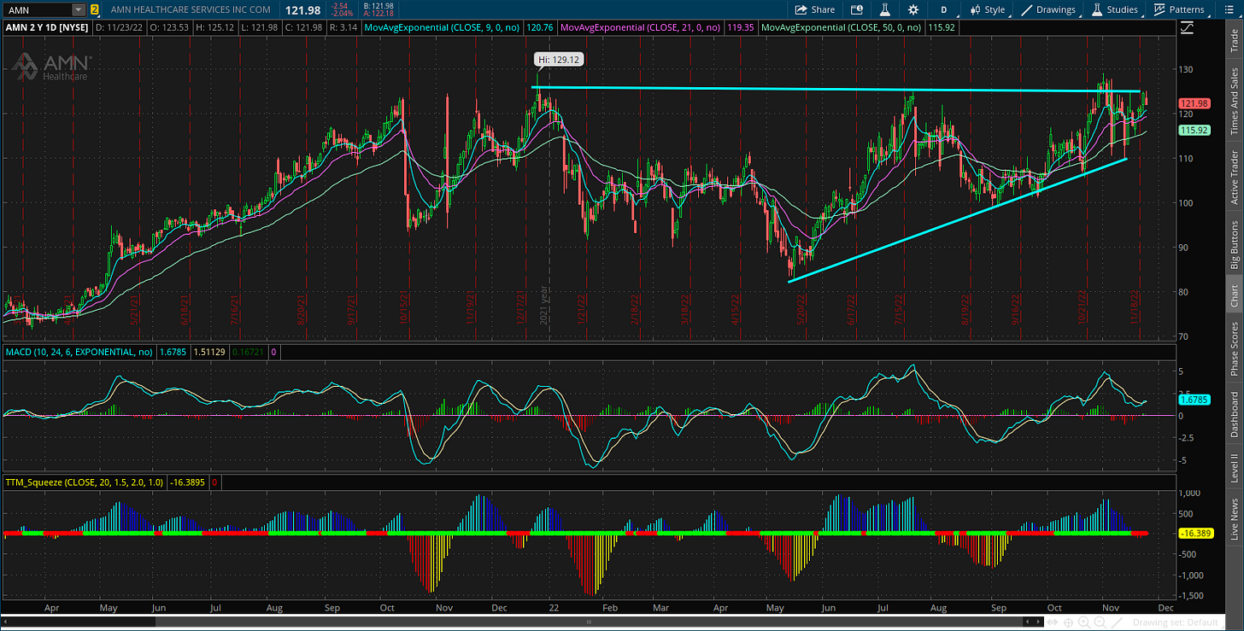The image size is (1244, 631).
Task: Open the Style menu
Action: pyautogui.click(x=988, y=9)
